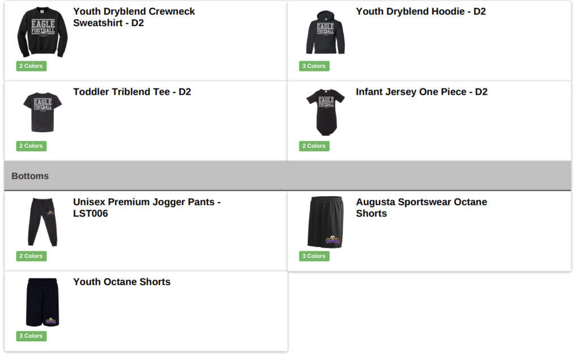Screen dimensions: 581x355
Task: Open the Infant Jersey One Piece image
Action: coord(325,112)
